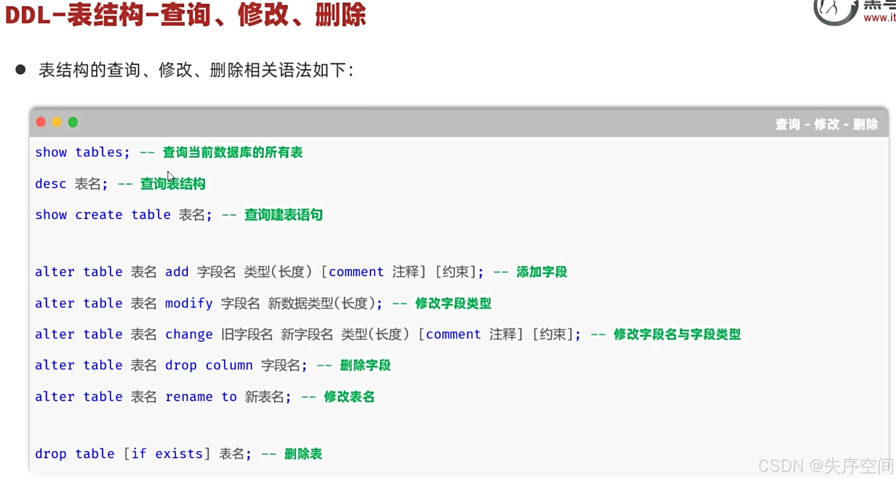Click the 'modify' keyword in alter statement
Viewport: 896px width, 481px height.
click(189, 303)
